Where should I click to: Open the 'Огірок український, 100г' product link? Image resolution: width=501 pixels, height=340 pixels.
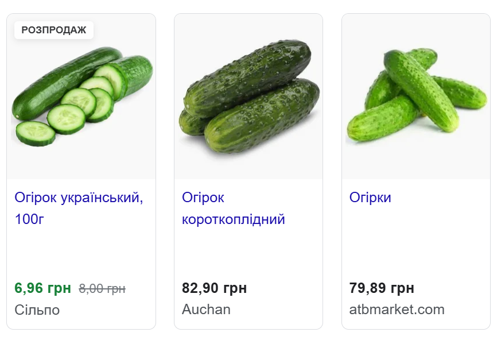[79, 198]
